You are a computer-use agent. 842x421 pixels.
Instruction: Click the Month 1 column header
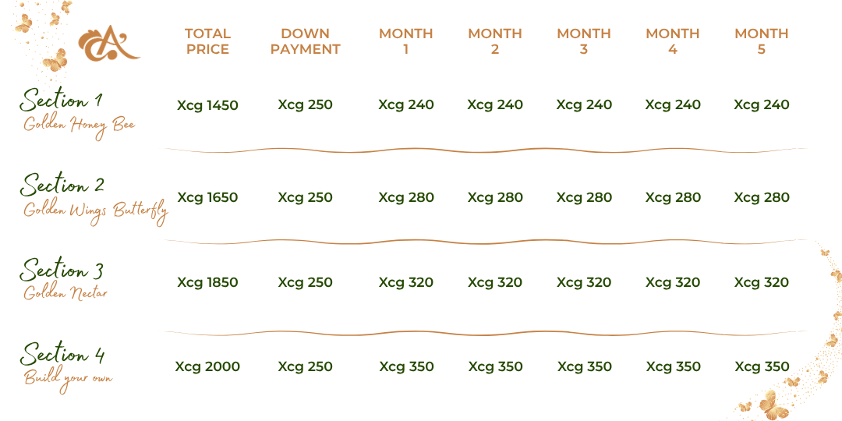[405, 41]
